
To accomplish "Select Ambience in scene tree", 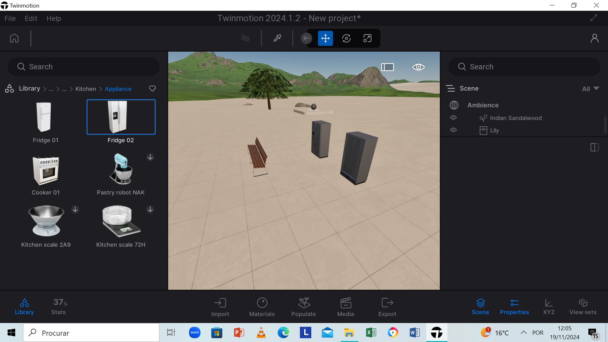I will pyautogui.click(x=483, y=105).
